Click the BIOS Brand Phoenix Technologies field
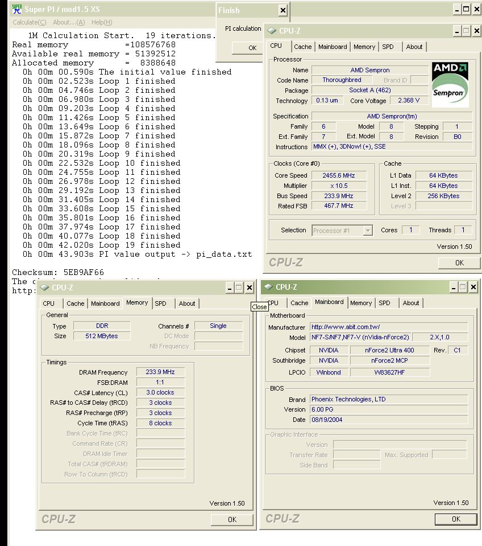Viewport: 482px width, 546px height. (x=389, y=400)
